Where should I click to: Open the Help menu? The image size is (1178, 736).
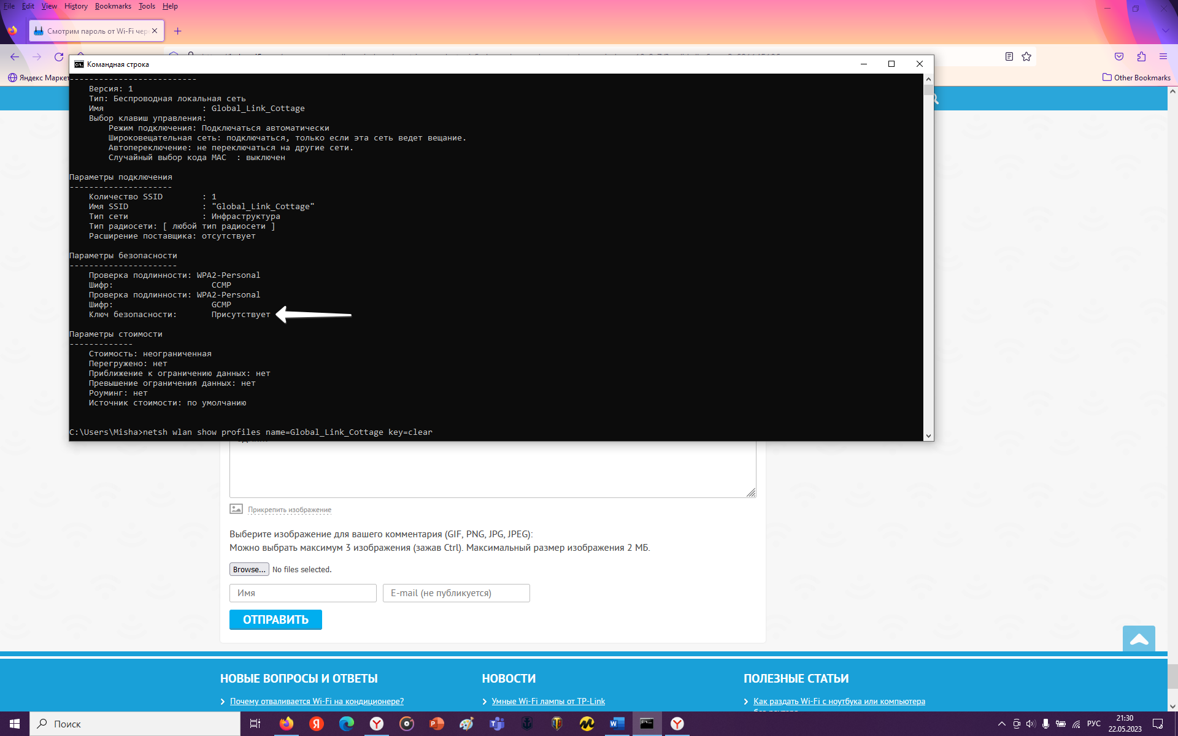click(170, 6)
